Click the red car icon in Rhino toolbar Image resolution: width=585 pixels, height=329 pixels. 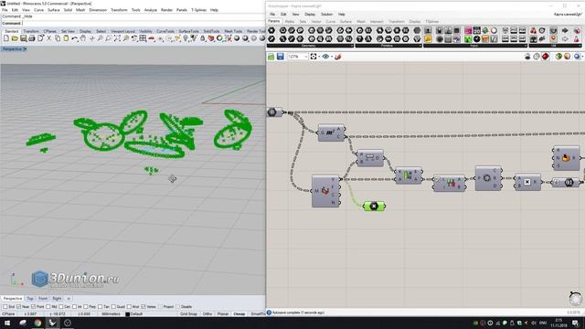click(x=152, y=38)
